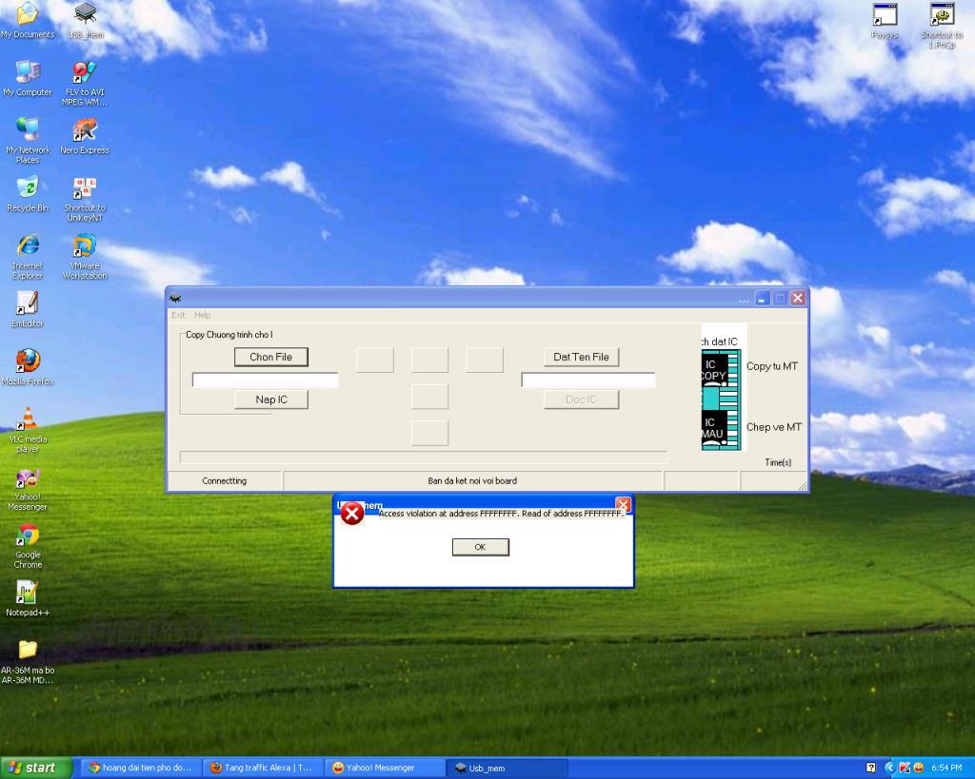Switch to the 'Tang traffic Alexa' Firefox task
Viewport: 975px width, 779px height.
point(264,768)
